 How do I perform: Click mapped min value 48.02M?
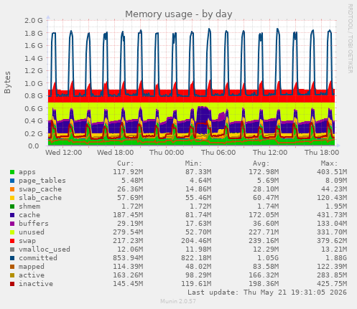point(198,267)
